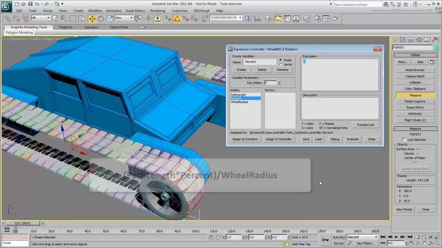Open Quick Access toolbar customize arrow
Screen dimensions: 442x248
point(62,4)
